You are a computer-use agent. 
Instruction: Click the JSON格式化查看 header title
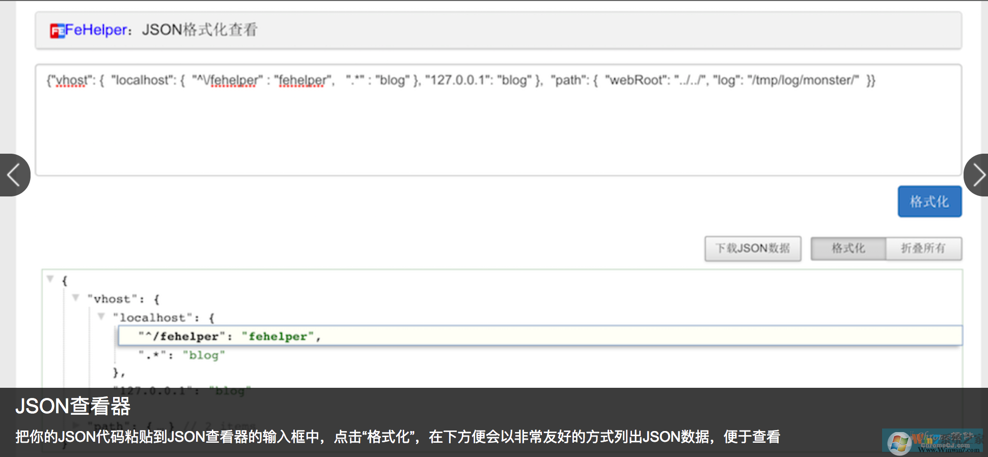coord(200,30)
